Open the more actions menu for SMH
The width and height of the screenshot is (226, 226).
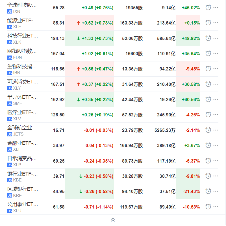(216, 99)
